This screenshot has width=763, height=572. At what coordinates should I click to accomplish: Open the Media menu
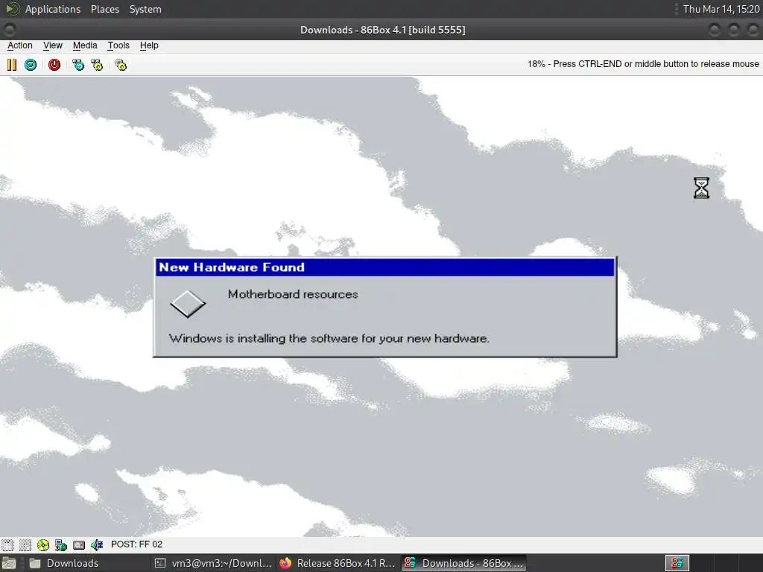coord(85,45)
